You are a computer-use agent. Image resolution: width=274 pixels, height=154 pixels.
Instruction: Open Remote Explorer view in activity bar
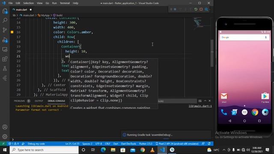pos(5,50)
